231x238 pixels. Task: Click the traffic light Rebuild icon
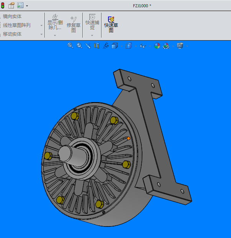pyautogui.click(x=2, y=5)
